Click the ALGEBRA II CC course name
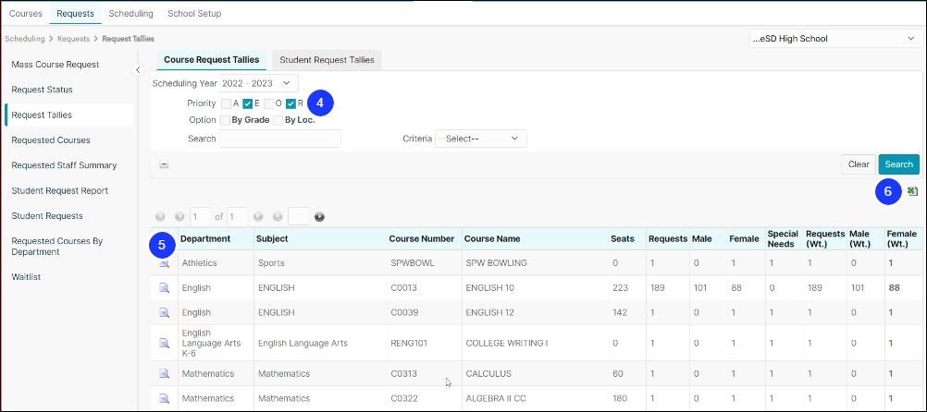This screenshot has height=412, width=927. (x=496, y=398)
